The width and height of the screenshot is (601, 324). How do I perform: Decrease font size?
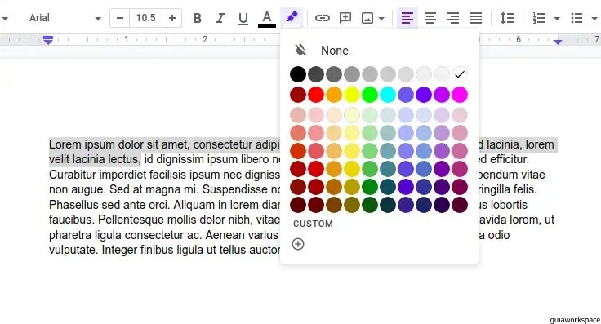pyautogui.click(x=120, y=18)
